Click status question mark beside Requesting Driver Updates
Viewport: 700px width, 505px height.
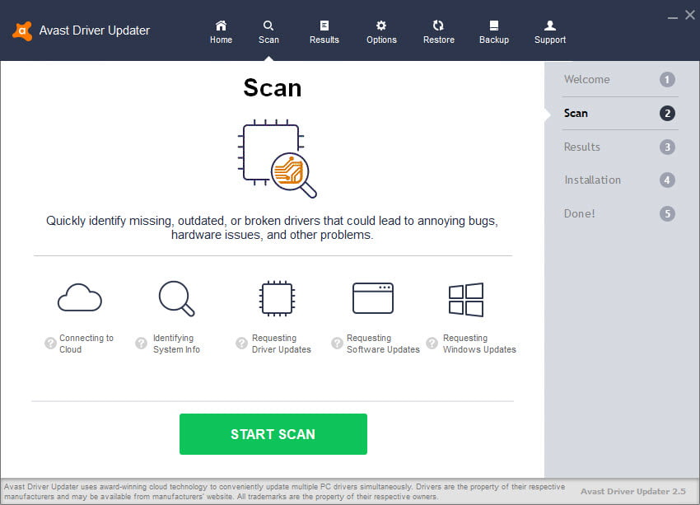point(241,343)
